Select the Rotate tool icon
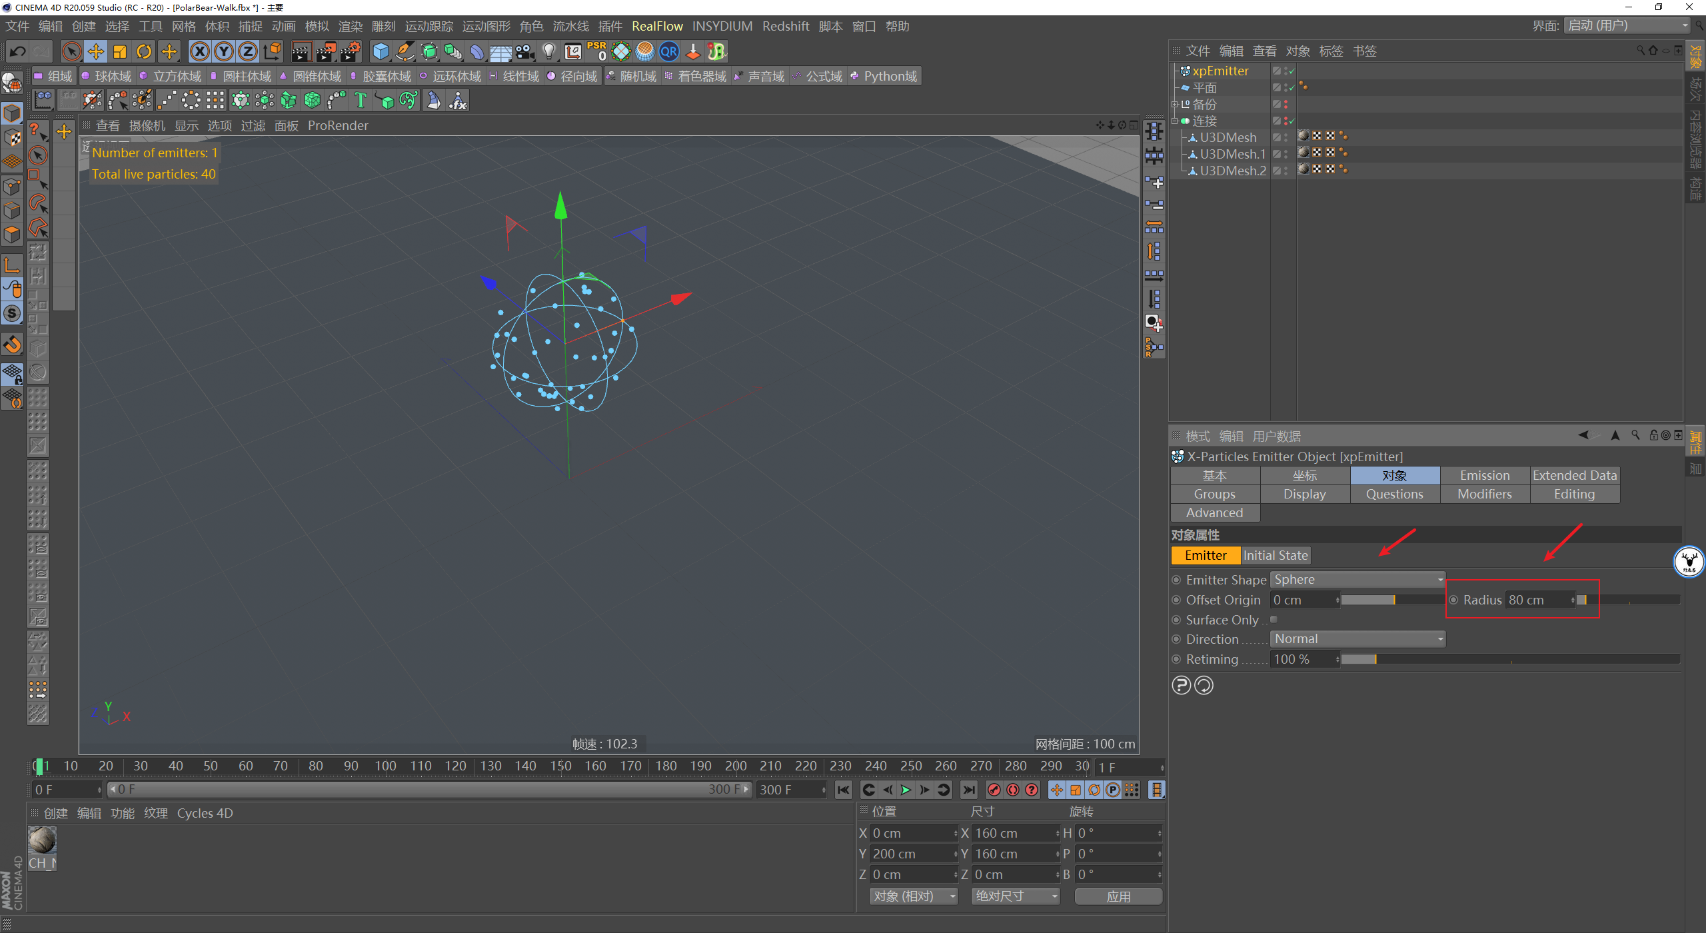1706x933 pixels. (x=144, y=51)
